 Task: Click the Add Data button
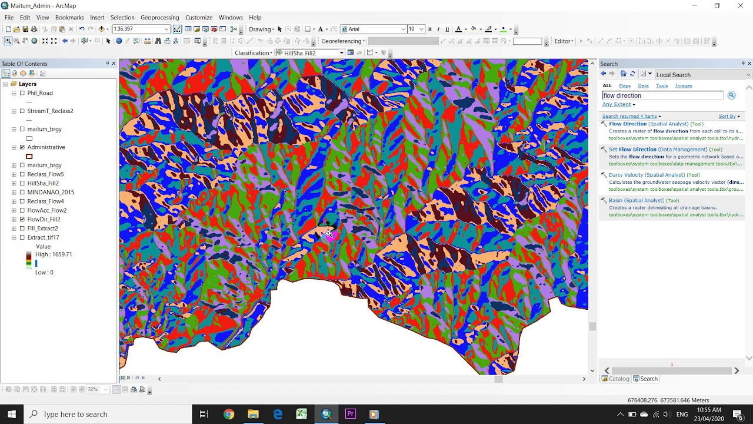click(101, 29)
